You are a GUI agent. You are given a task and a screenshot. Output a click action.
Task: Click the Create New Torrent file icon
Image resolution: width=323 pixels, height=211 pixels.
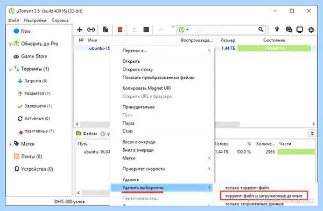(x=106, y=30)
